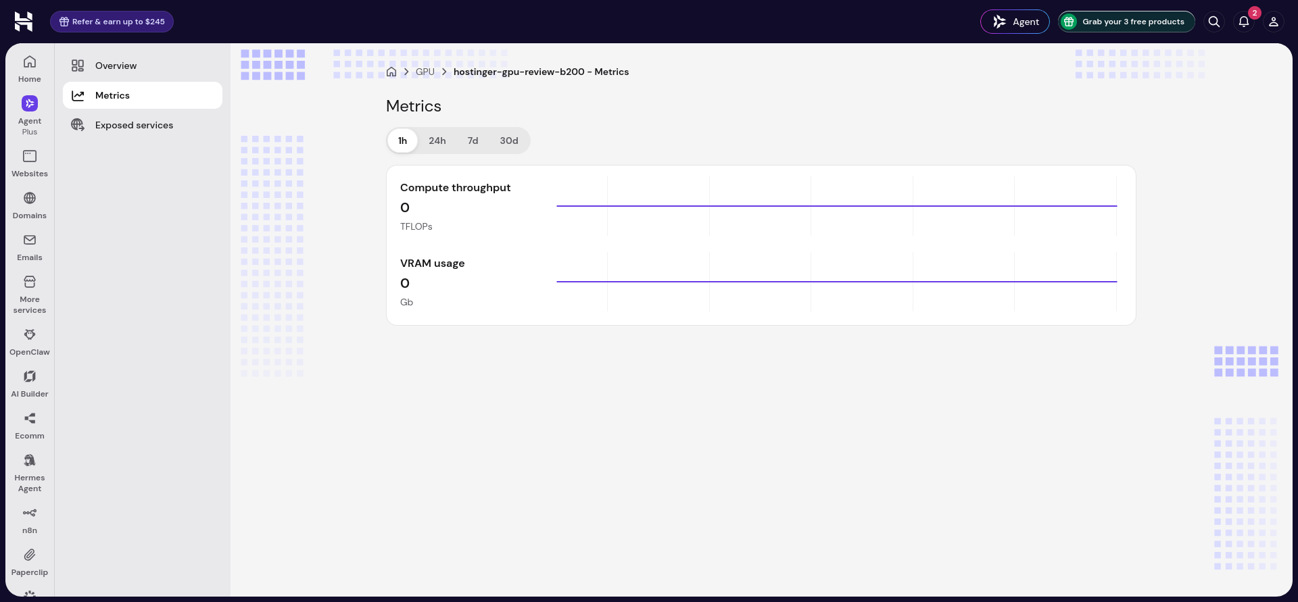Open the Agent button in top bar
Image resolution: width=1298 pixels, height=602 pixels.
(x=1015, y=22)
